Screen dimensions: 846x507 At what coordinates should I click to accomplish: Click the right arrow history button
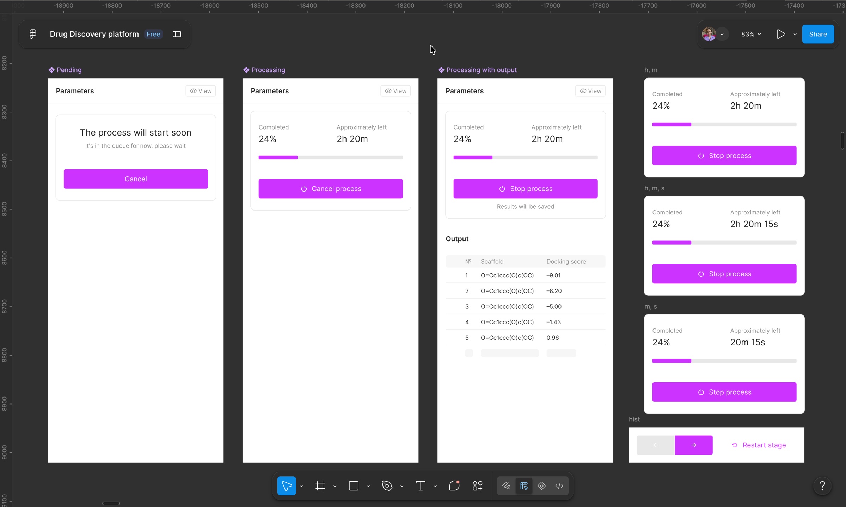point(694,445)
